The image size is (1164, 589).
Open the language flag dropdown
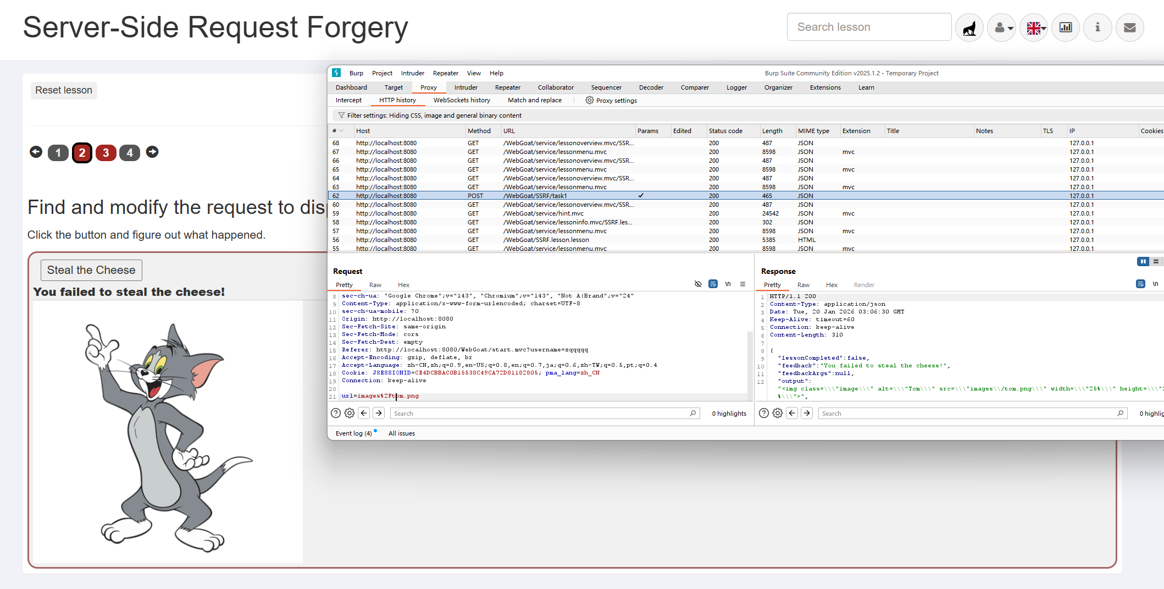tap(1034, 27)
